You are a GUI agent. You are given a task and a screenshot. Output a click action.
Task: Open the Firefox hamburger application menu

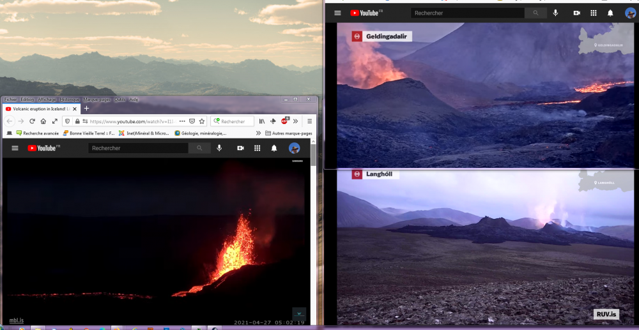[310, 121]
